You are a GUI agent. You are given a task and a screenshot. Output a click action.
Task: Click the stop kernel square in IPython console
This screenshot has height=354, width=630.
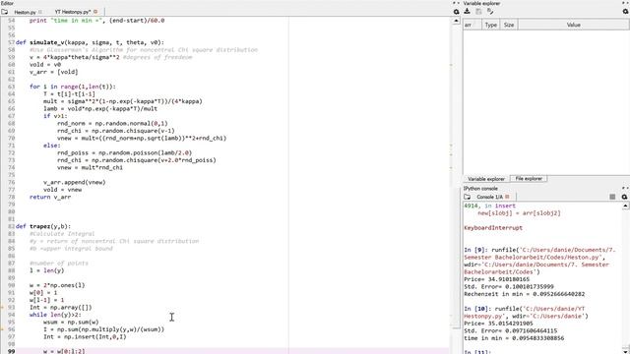pyautogui.click(x=612, y=197)
